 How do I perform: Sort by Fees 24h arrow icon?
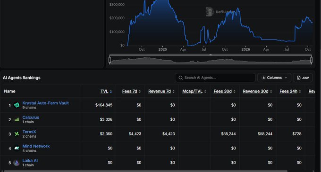point(300,92)
